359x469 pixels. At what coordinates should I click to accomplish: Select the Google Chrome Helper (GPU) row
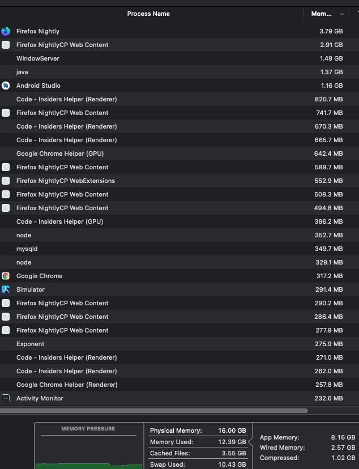click(179, 154)
